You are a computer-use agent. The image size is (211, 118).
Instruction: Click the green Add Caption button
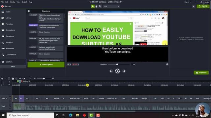click(46, 65)
